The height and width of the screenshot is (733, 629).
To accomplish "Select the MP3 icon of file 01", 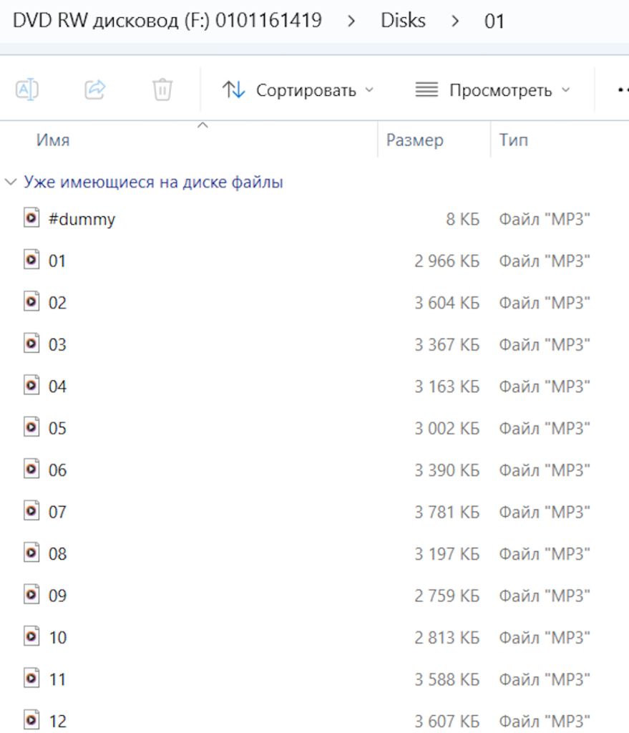I will (31, 259).
